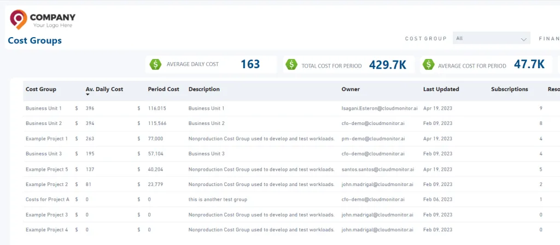Click the period cost value 57,104
Screen dimensions: 560x245
coord(155,154)
